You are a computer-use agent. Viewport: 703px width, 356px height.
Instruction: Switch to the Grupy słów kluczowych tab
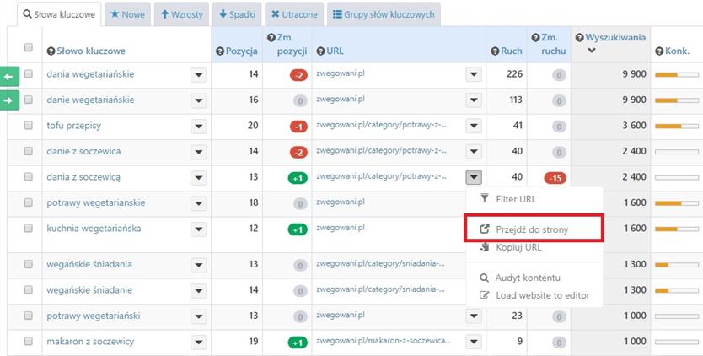[384, 14]
